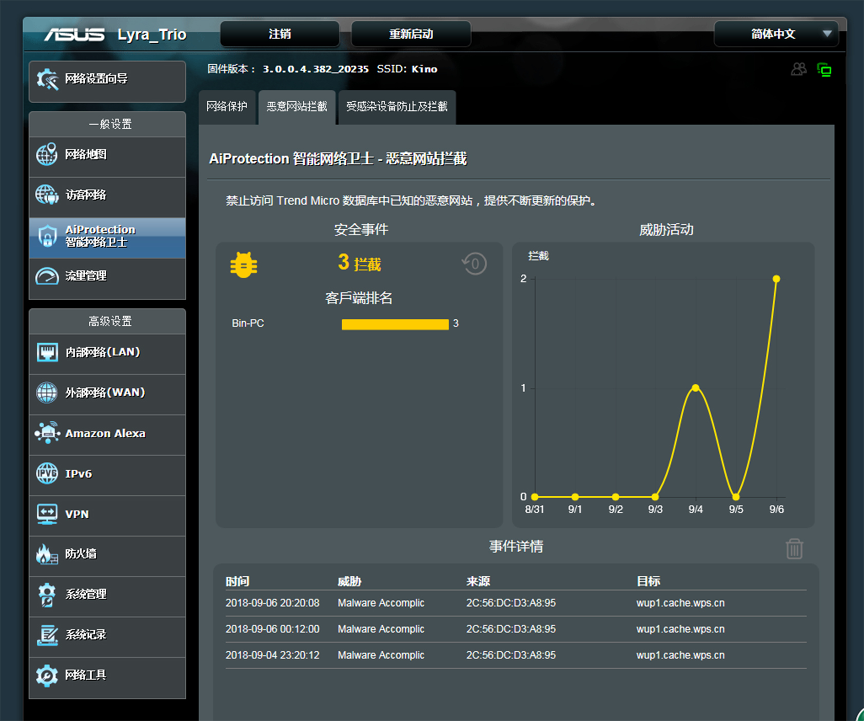The image size is (864, 721).
Task: Switch to the 网络保护 tab
Action: coord(227,107)
